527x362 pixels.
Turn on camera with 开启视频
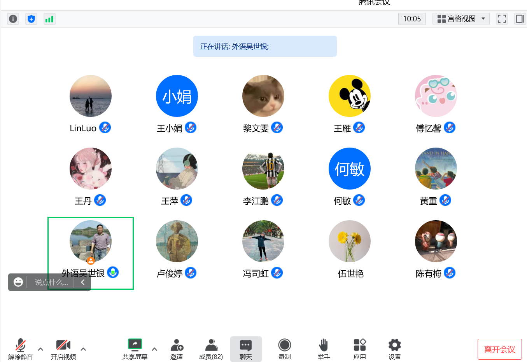(63, 349)
